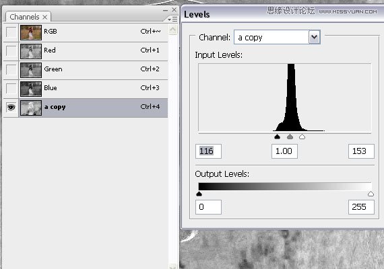
Task: Click the black input shadow slider triangle
Action: [x=277, y=137]
